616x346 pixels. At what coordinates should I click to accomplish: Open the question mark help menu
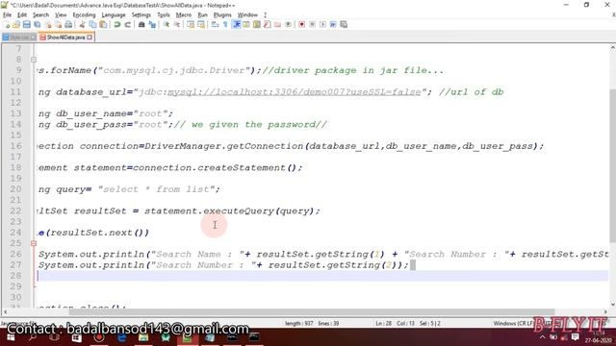click(x=266, y=15)
